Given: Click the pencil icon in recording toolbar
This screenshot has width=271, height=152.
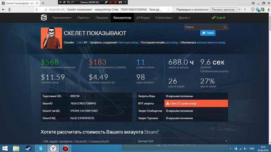Looking at the screenshot, I should (x=106, y=2).
